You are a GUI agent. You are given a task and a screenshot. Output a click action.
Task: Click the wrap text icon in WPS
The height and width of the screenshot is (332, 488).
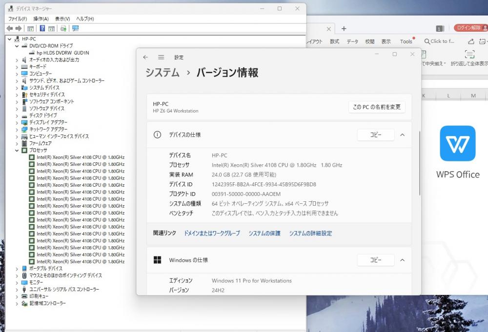pyautogui.click(x=469, y=55)
